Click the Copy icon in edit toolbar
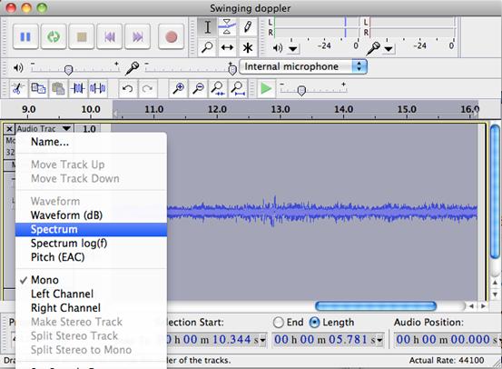Viewport: 502px width, 369px height. pyautogui.click(x=38, y=88)
